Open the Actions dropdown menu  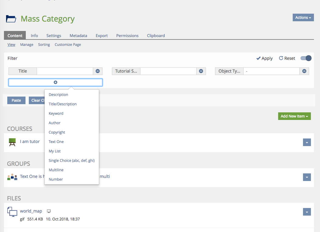(x=303, y=18)
